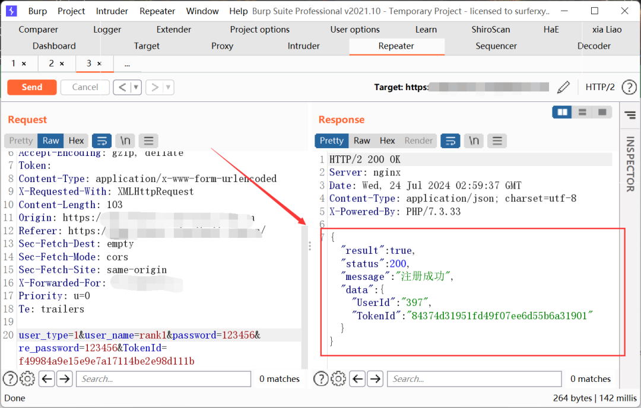Open the ShiroScan extension tab

[x=491, y=30]
